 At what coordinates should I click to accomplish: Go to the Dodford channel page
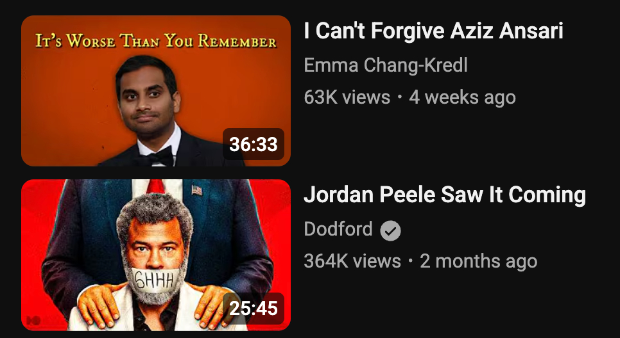pos(338,229)
